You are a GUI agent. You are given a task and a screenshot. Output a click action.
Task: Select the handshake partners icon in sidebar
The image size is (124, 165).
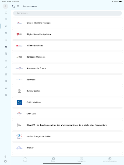(6, 26)
